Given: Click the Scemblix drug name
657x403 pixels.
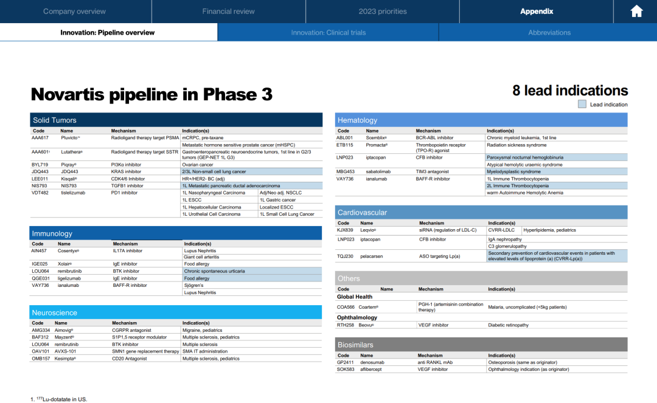Looking at the screenshot, I should pos(377,138).
